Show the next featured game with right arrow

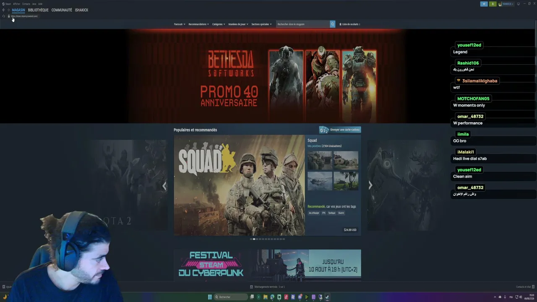[x=370, y=185]
